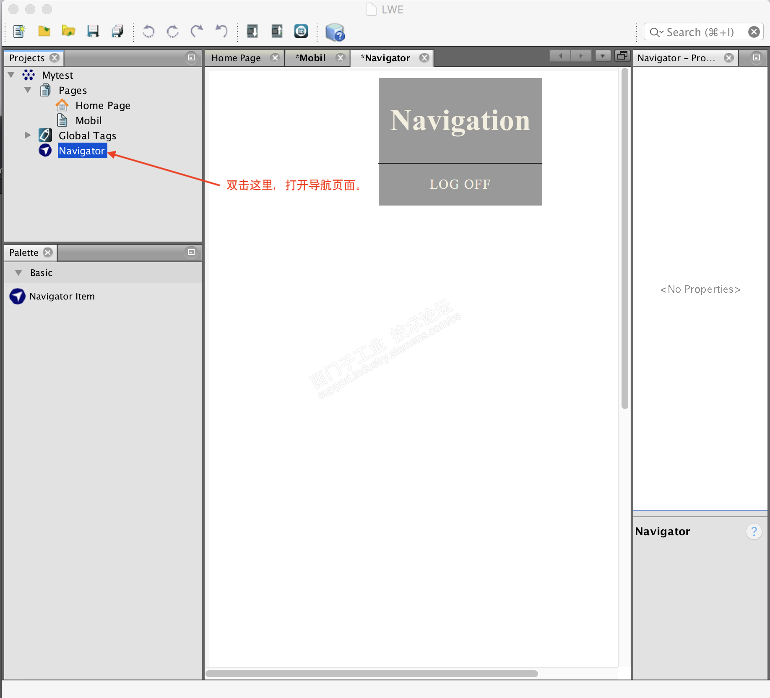Click the Open Project folder icon

68,31
